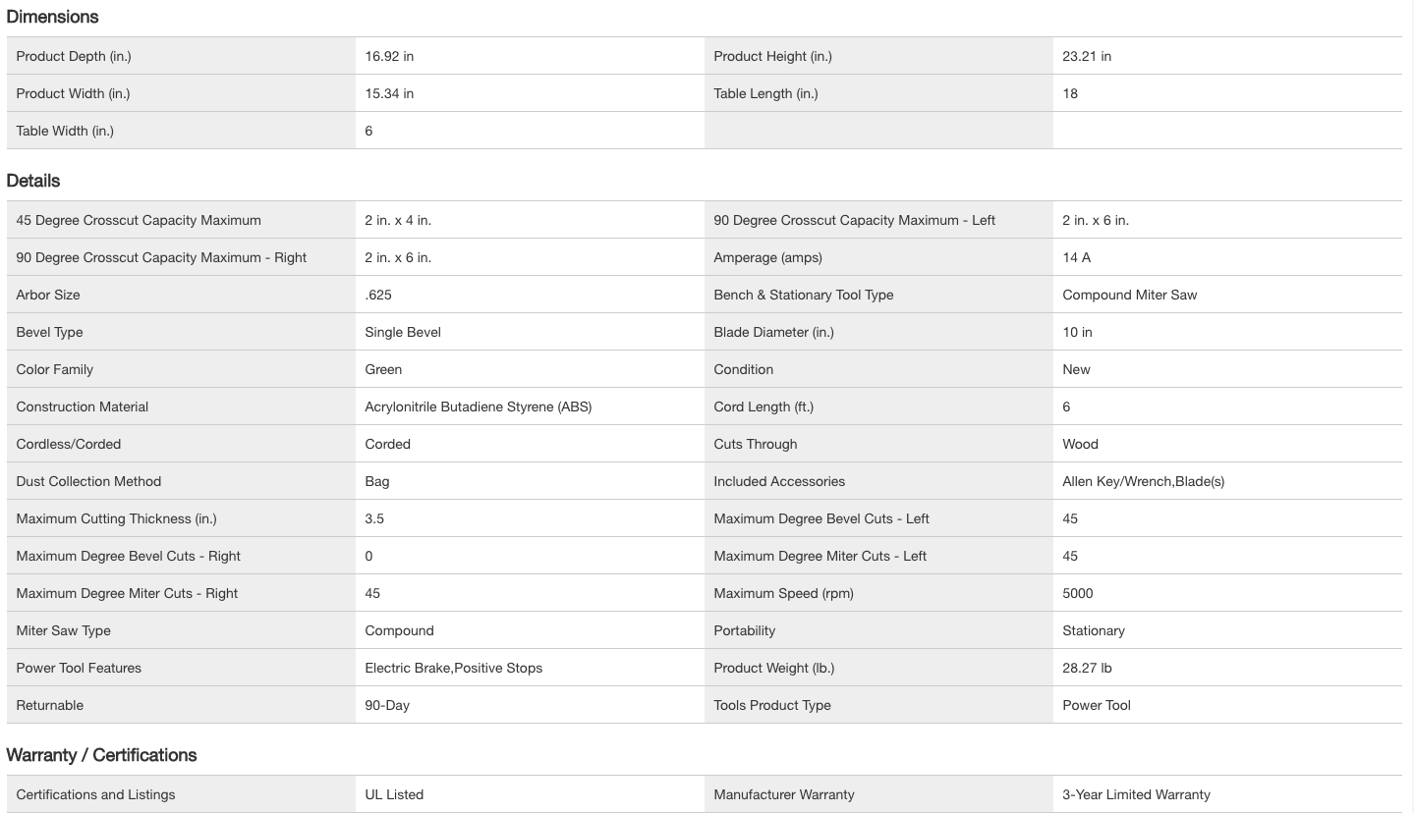Select the Acrylonitrile Butadiene Styrene (ABS) text
Viewport: 1414px width, 813px height.
(x=478, y=406)
